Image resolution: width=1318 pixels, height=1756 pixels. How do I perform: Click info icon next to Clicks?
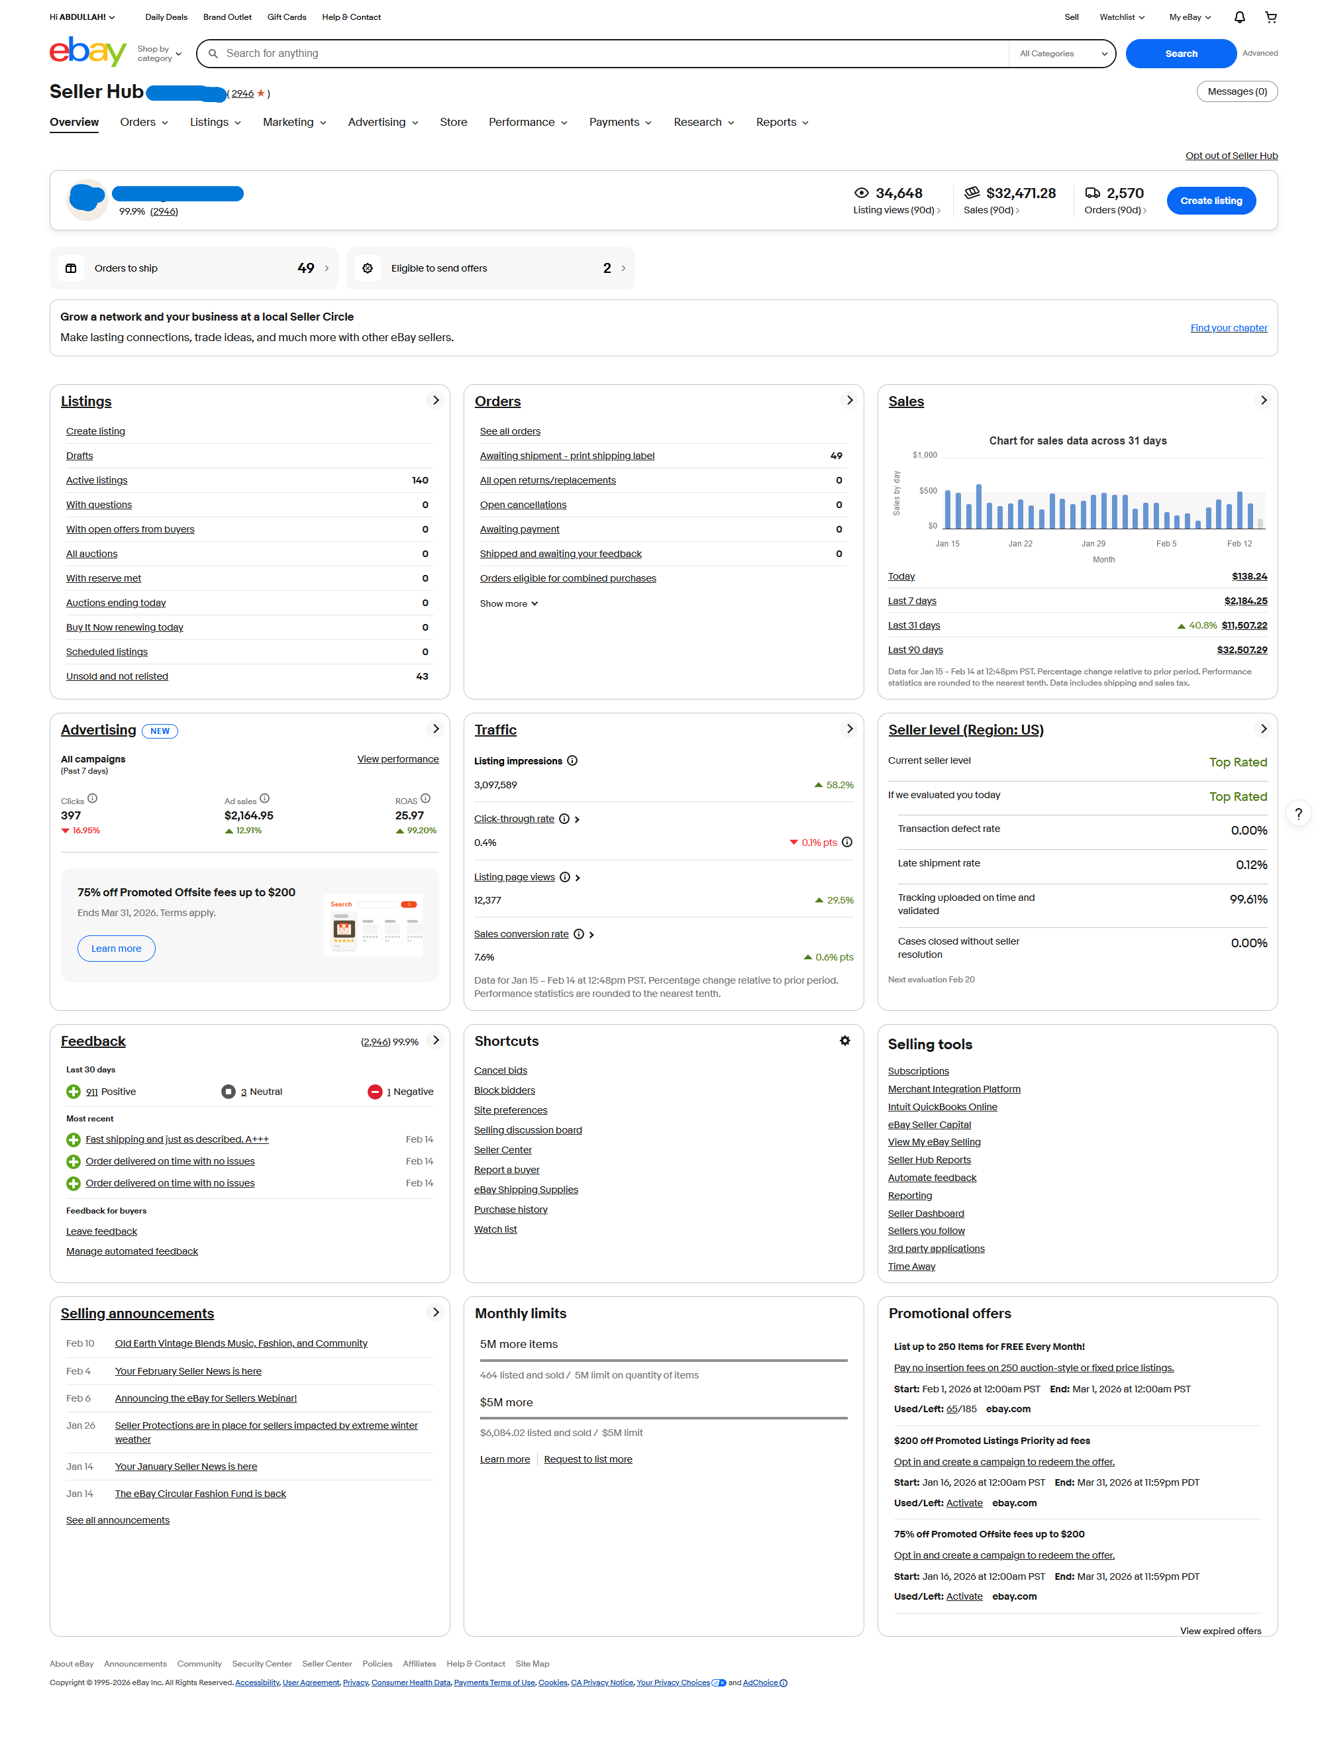coord(92,799)
